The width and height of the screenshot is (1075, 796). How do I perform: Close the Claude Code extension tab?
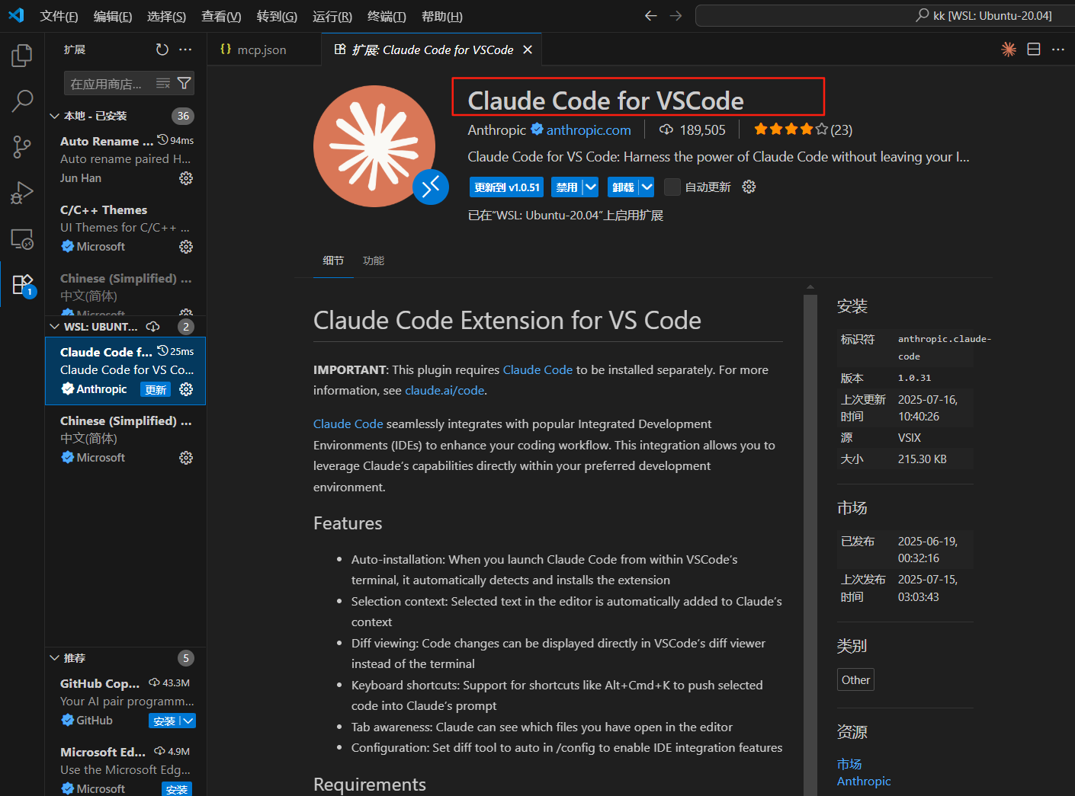pos(527,50)
